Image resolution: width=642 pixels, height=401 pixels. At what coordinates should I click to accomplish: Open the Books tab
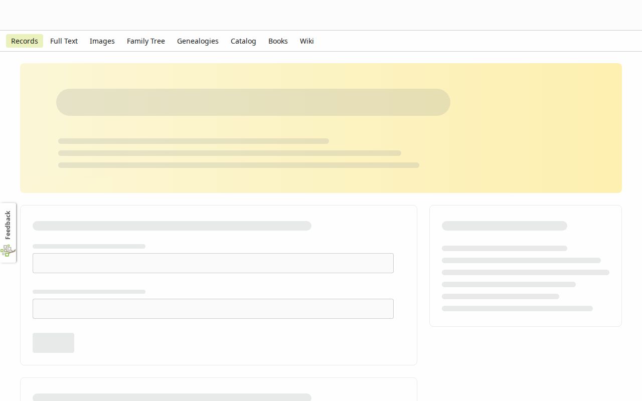pyautogui.click(x=278, y=41)
